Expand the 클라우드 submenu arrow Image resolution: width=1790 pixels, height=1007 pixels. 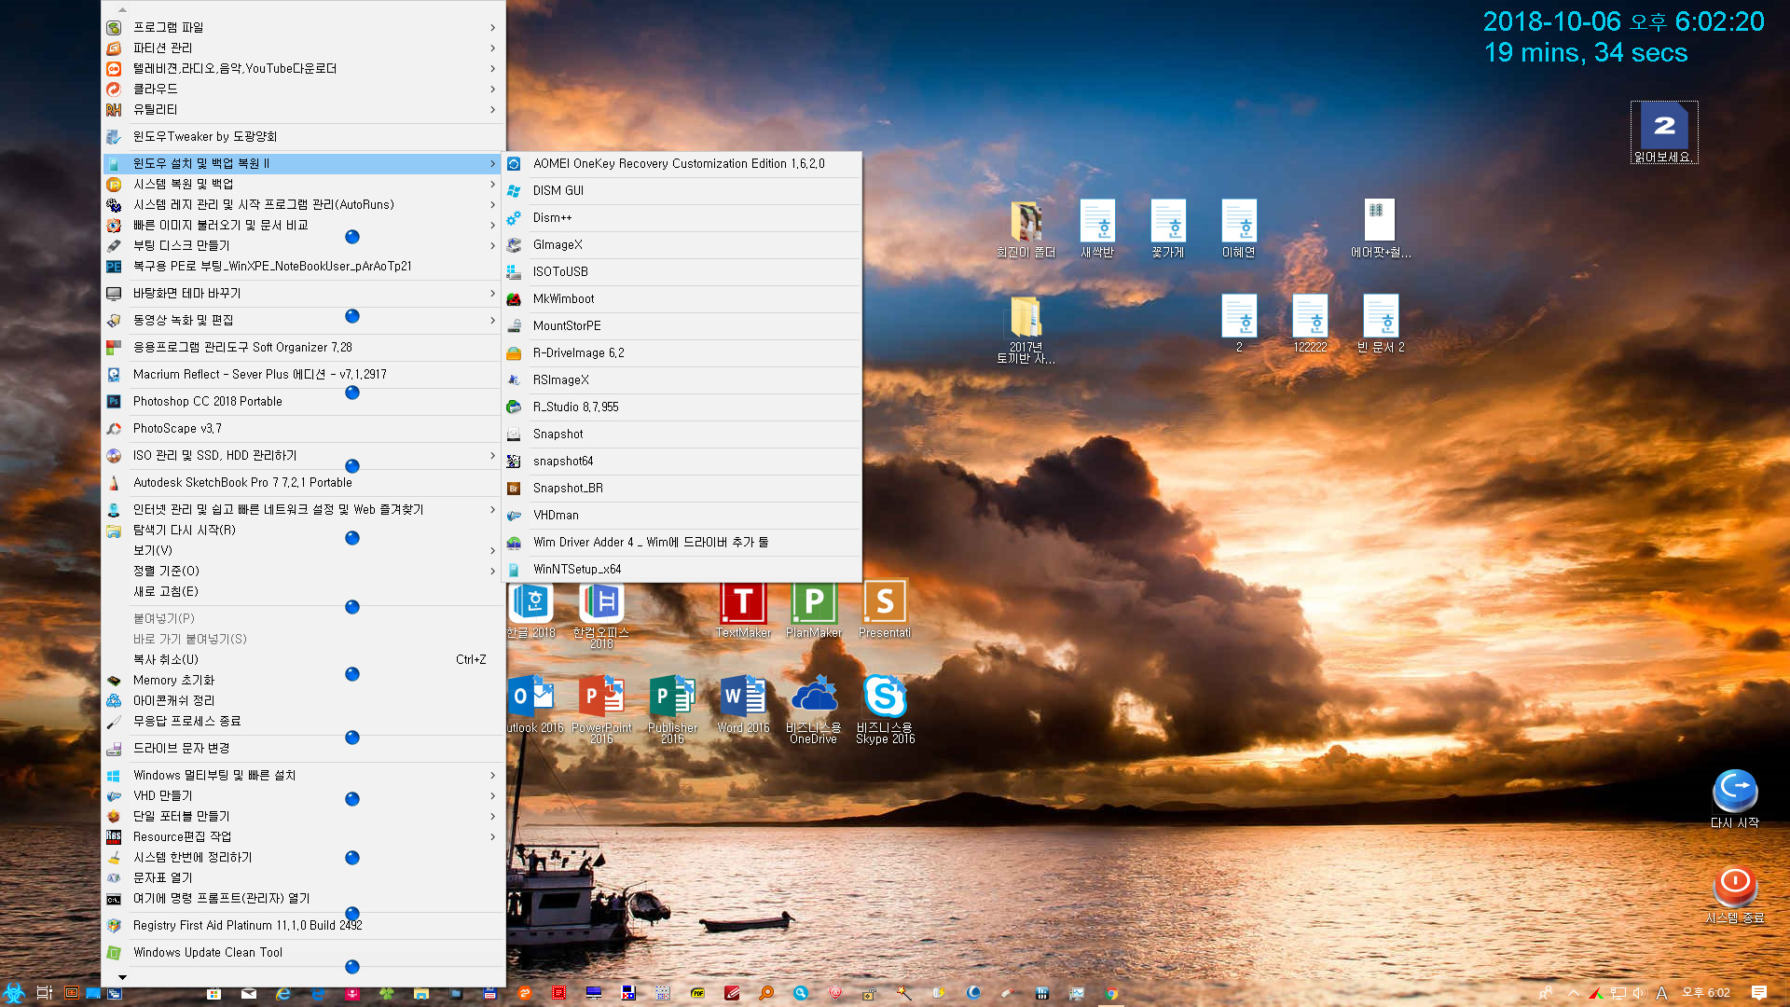[493, 89]
